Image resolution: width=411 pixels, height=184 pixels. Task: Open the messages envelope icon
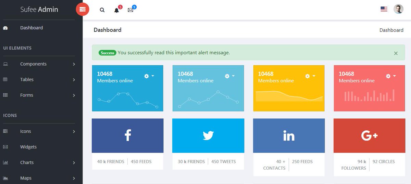[130, 10]
